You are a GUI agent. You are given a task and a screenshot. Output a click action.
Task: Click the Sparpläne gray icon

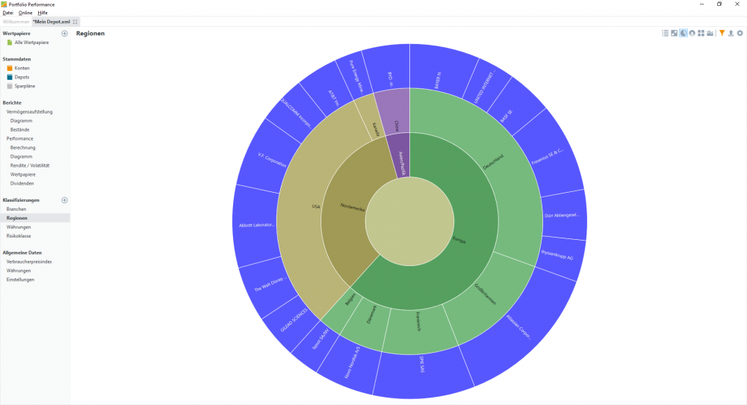pyautogui.click(x=10, y=86)
